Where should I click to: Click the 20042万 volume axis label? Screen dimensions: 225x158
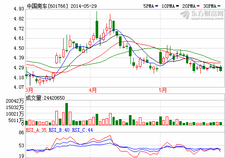click(x=15, y=101)
